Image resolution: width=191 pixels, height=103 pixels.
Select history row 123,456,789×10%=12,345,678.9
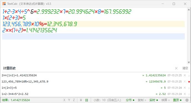[x=95, y=82]
